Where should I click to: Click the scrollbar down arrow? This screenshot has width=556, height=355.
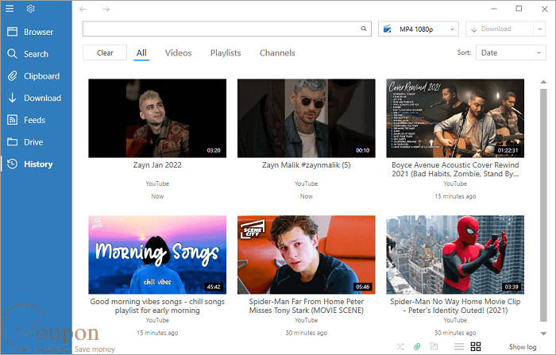543,334
